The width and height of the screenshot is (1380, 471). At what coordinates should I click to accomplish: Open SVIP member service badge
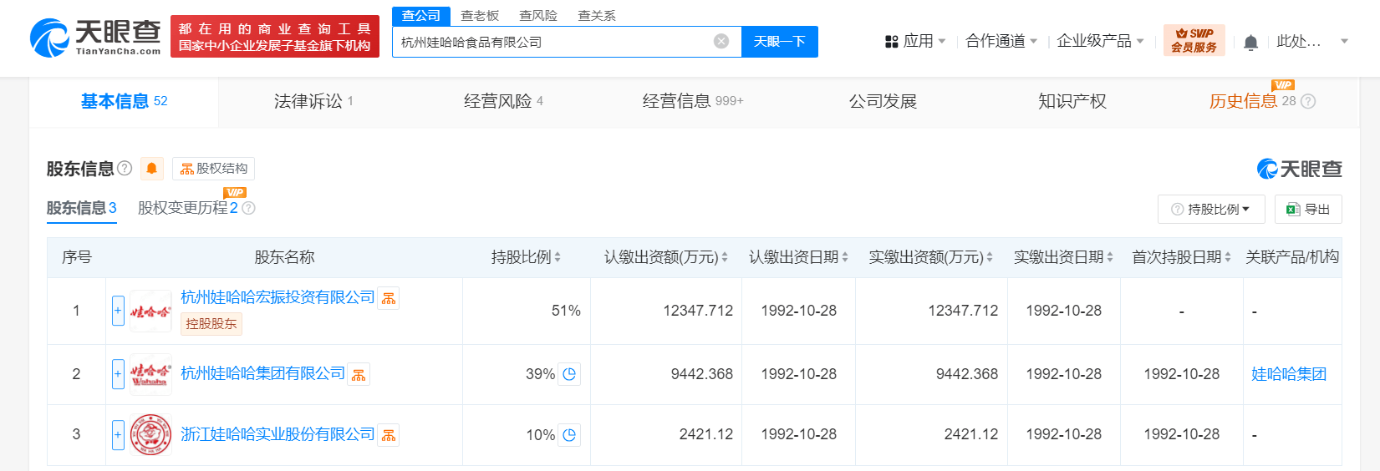pyautogui.click(x=1194, y=40)
